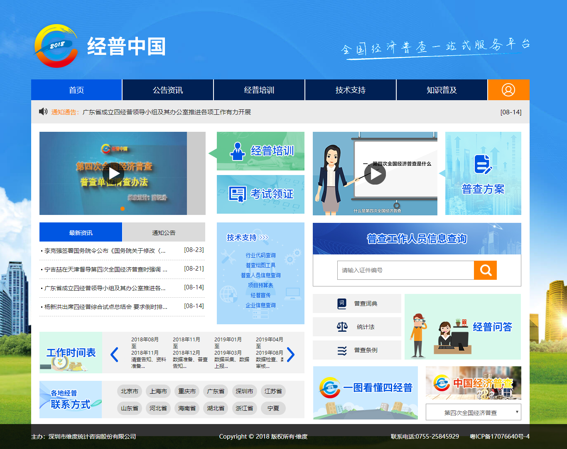Click the magnifier icon to search certificate number

485,270
